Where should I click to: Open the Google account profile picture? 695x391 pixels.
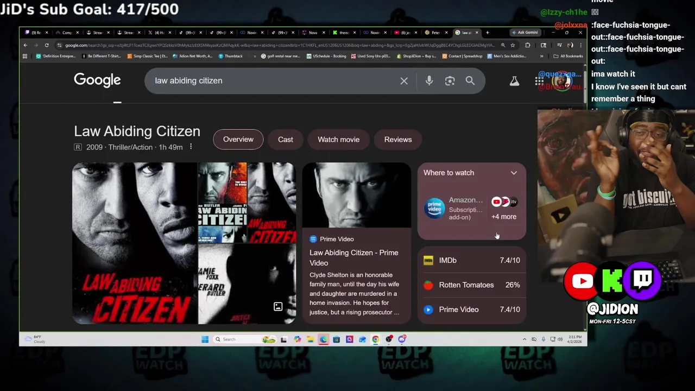coord(563,81)
